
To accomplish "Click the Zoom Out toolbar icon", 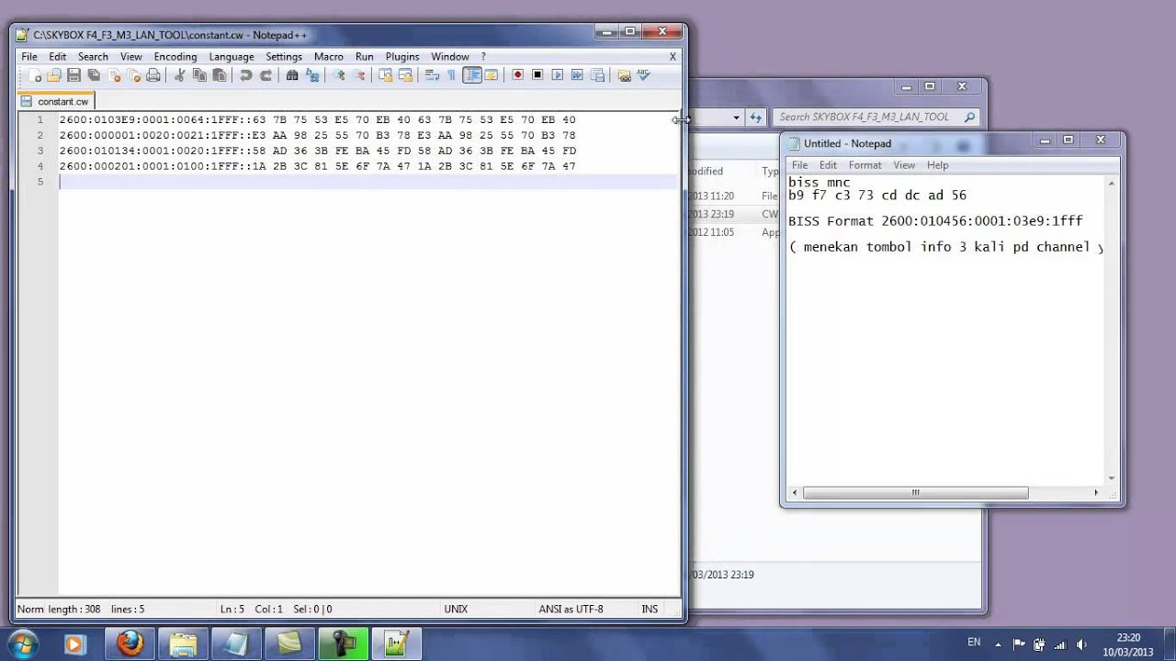I will (359, 75).
